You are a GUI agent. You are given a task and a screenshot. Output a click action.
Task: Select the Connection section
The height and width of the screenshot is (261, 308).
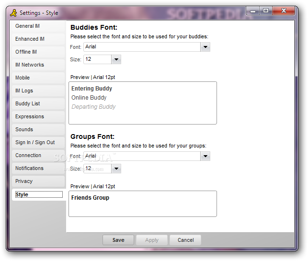point(38,156)
